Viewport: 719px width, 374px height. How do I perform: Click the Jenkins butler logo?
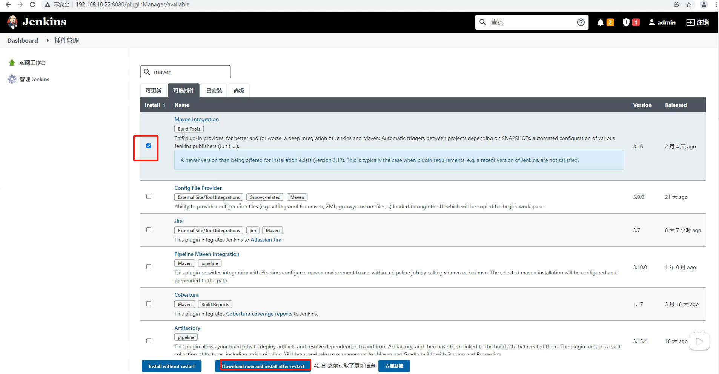point(13,22)
